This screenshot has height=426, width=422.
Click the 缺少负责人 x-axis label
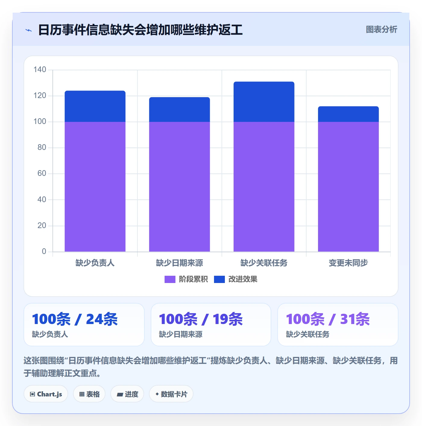pos(95,263)
